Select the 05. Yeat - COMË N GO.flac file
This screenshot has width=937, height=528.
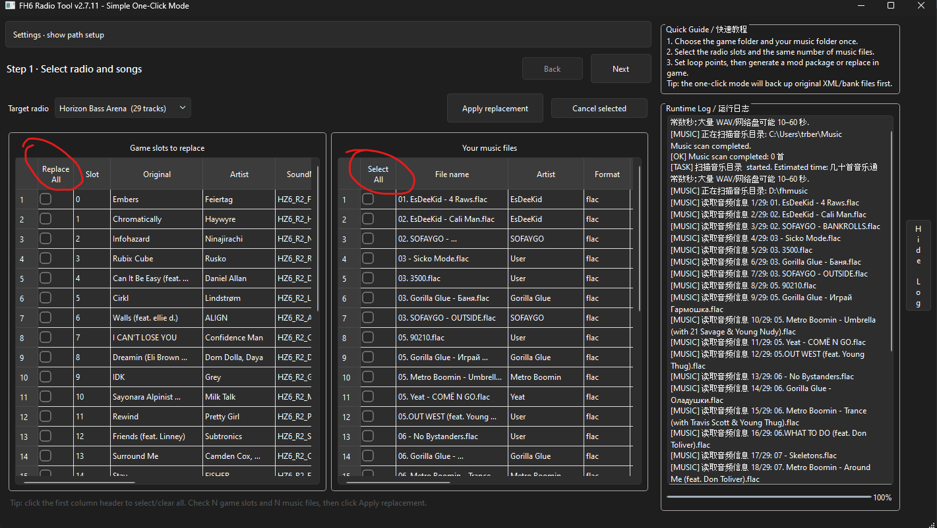coord(452,396)
